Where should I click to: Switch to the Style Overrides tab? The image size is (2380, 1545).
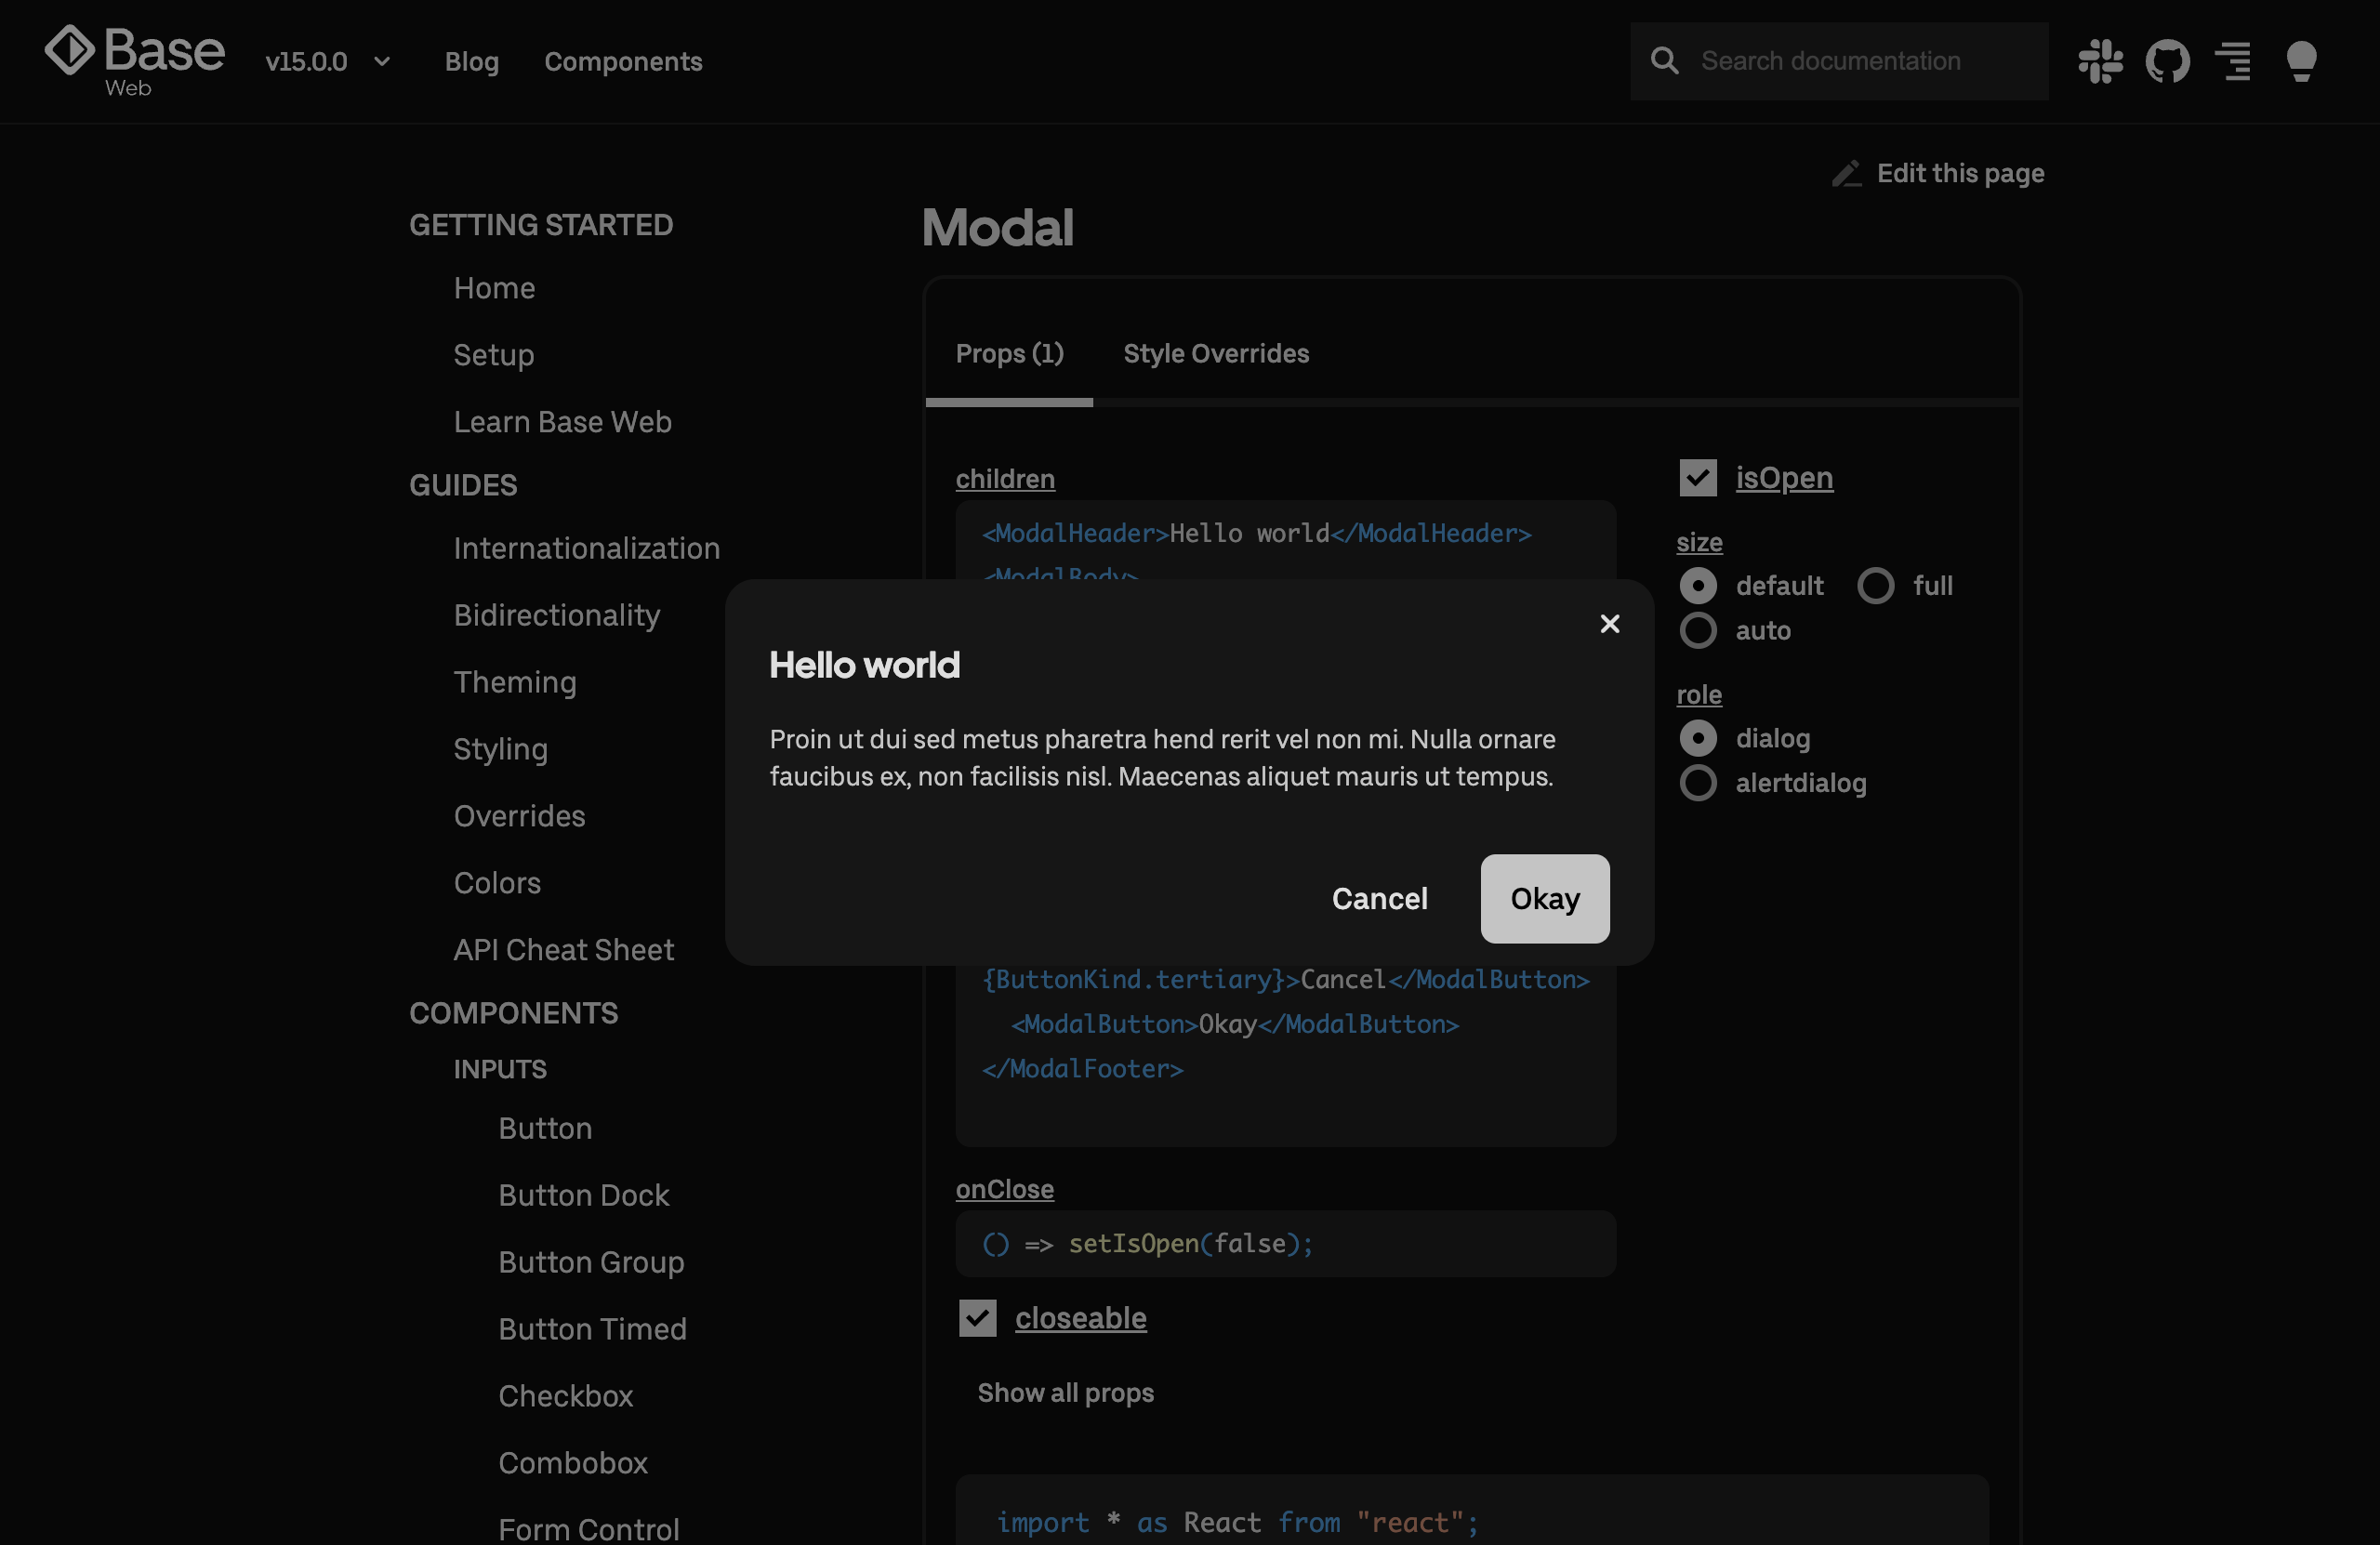point(1215,354)
